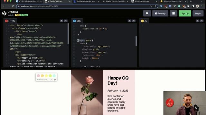
Task: Follow the web.dev author
Action: (x=24, y=15)
